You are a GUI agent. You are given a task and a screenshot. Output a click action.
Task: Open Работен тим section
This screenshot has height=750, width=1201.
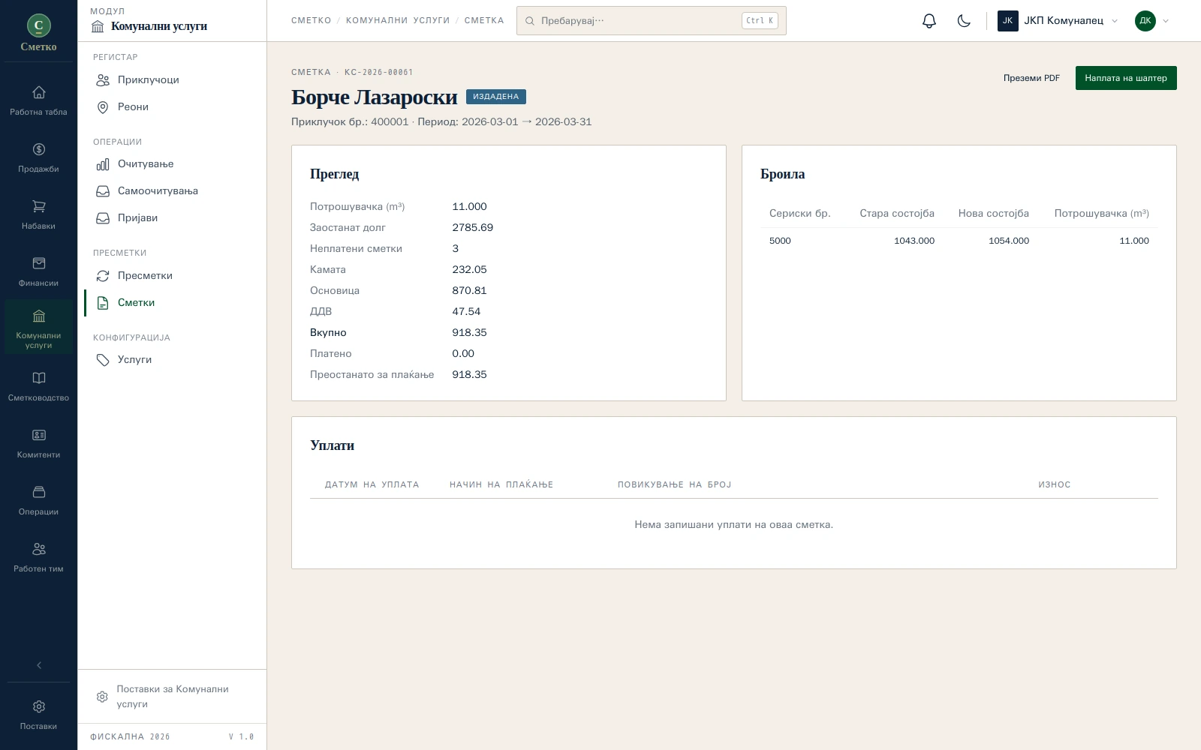click(38, 557)
